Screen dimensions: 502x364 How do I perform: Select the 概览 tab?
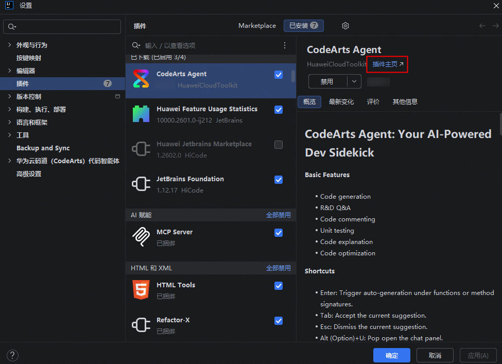(x=309, y=102)
